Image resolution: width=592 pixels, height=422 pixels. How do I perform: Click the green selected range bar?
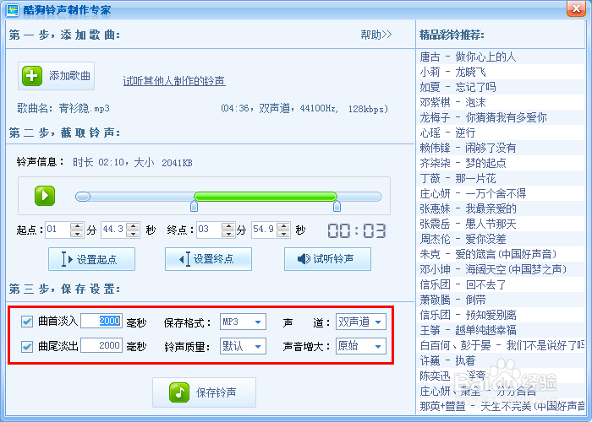pos(265,197)
